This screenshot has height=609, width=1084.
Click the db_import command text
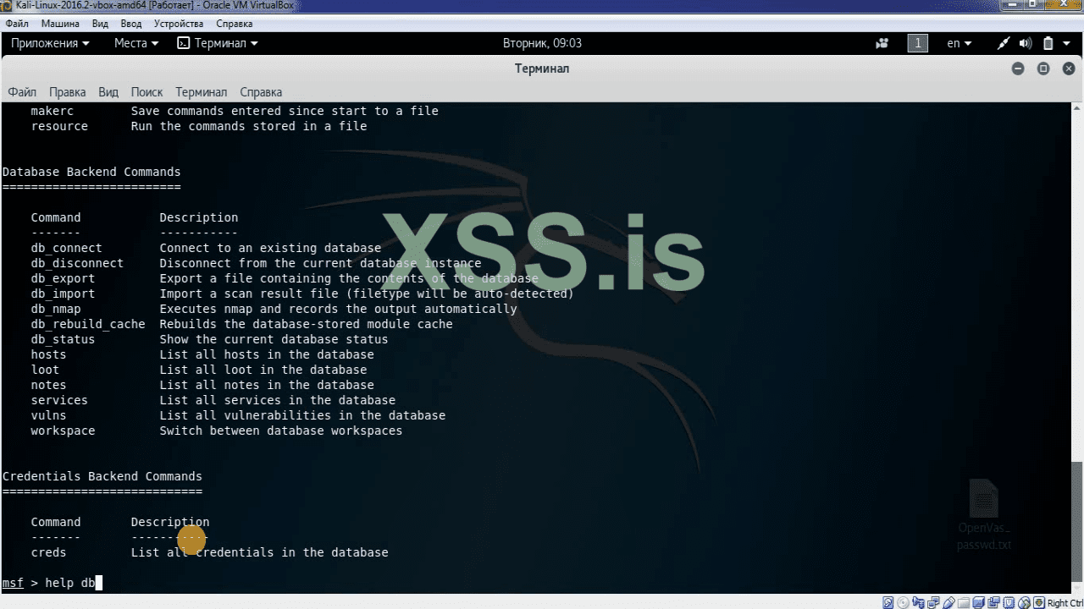point(63,294)
